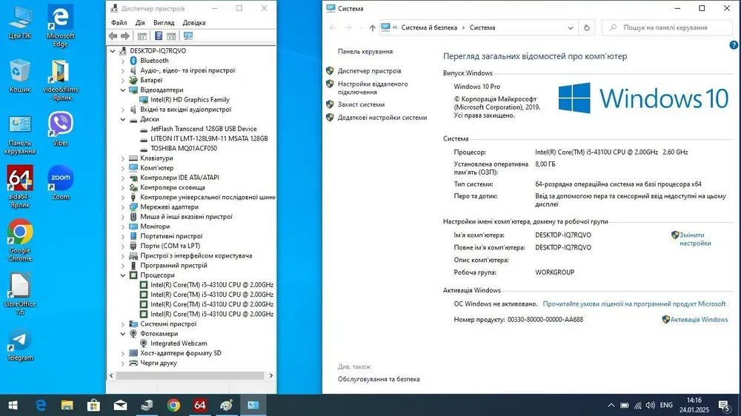Click the up arrow in the System window
Viewport: 741px width, 416px height.
[x=372, y=27]
